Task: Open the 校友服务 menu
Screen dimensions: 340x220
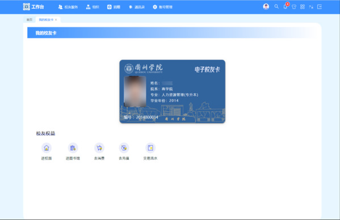Action: point(68,7)
